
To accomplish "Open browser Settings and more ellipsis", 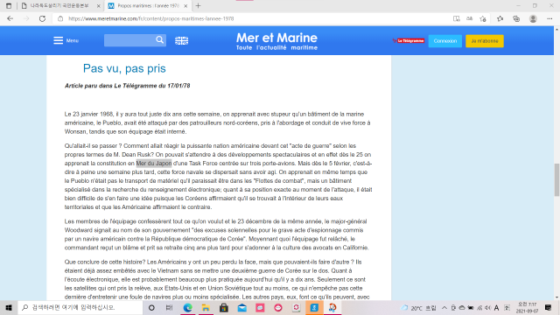I will click(x=549, y=18).
